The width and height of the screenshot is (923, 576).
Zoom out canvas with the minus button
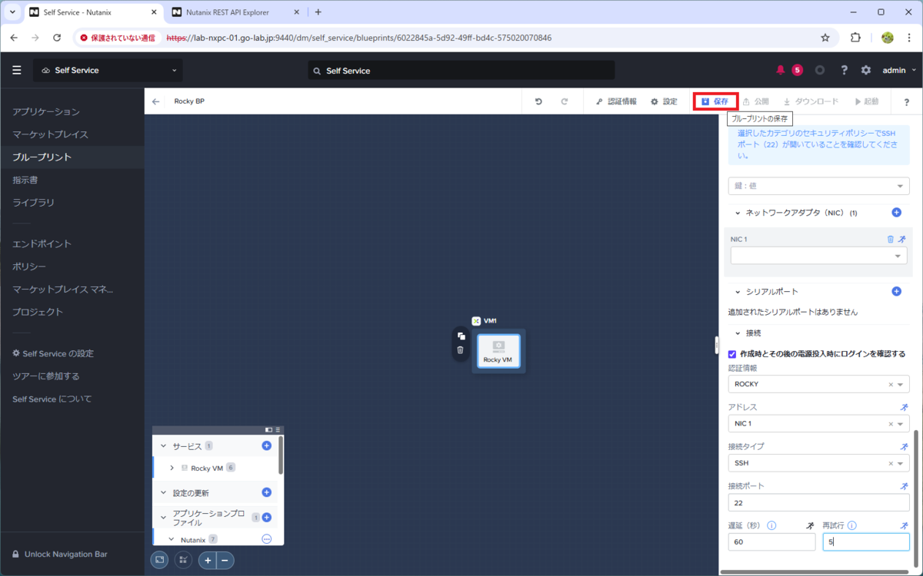coord(225,561)
